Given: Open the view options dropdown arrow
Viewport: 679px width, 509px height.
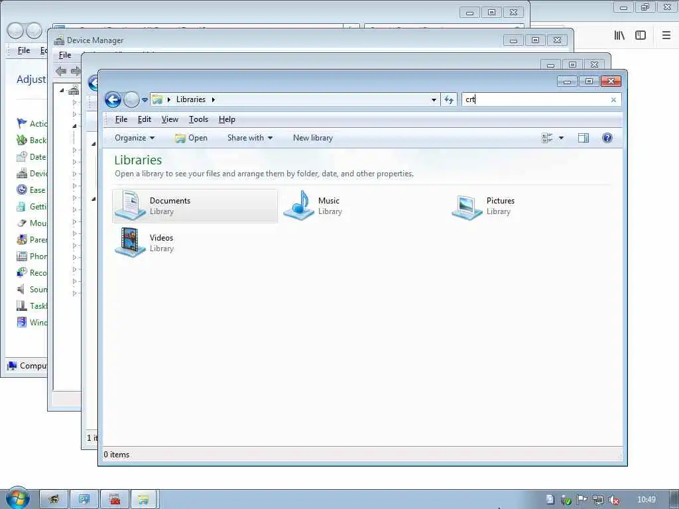Looking at the screenshot, I should (561, 138).
